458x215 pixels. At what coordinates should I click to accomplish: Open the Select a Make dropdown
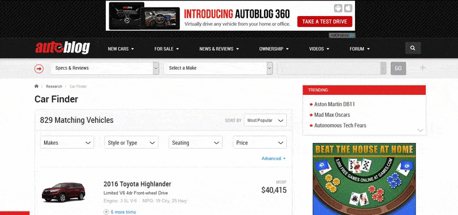tap(218, 68)
